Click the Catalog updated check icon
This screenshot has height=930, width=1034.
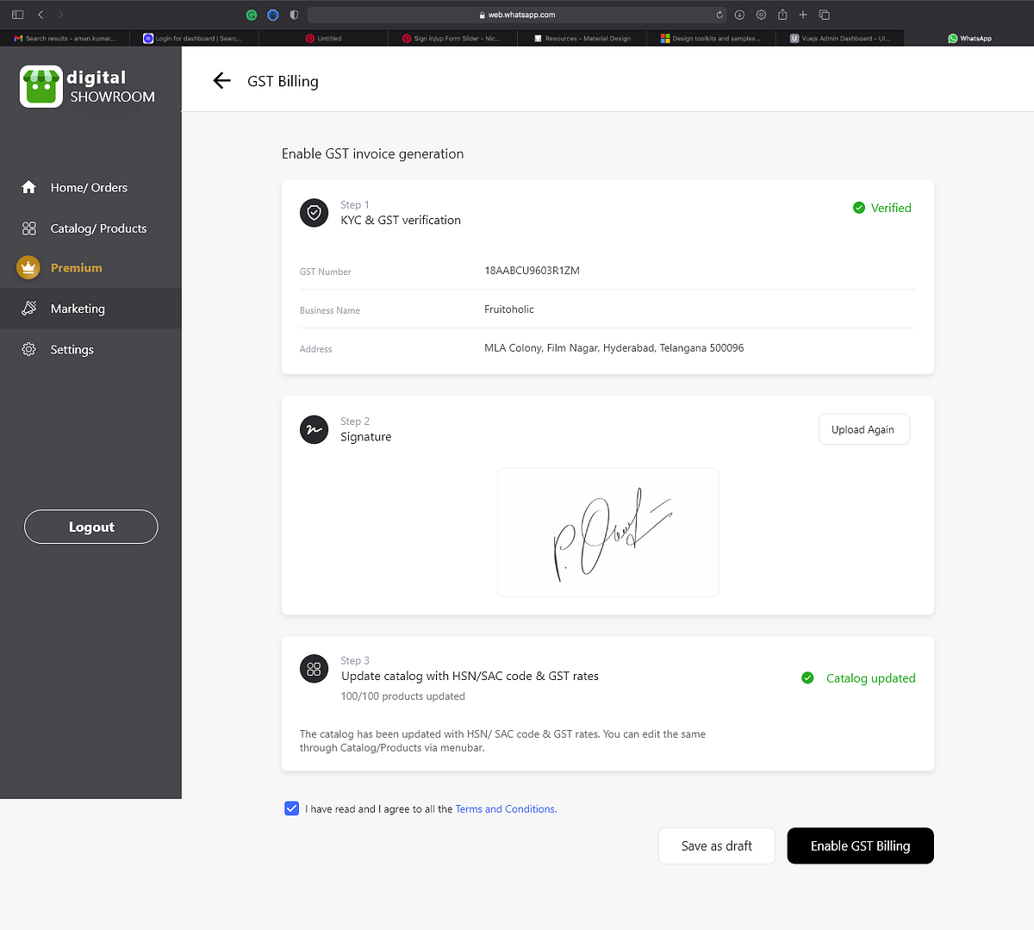pyautogui.click(x=807, y=677)
